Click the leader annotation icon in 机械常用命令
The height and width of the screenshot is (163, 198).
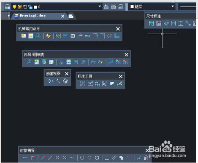click(80, 36)
